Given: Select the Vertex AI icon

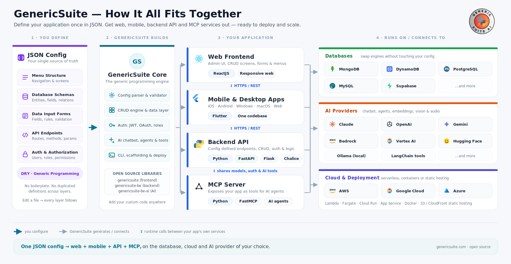Looking at the screenshot, I should [390, 141].
